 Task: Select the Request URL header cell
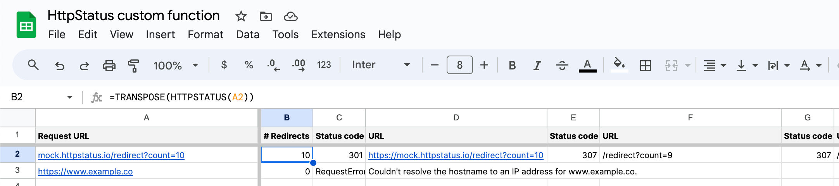(x=147, y=135)
